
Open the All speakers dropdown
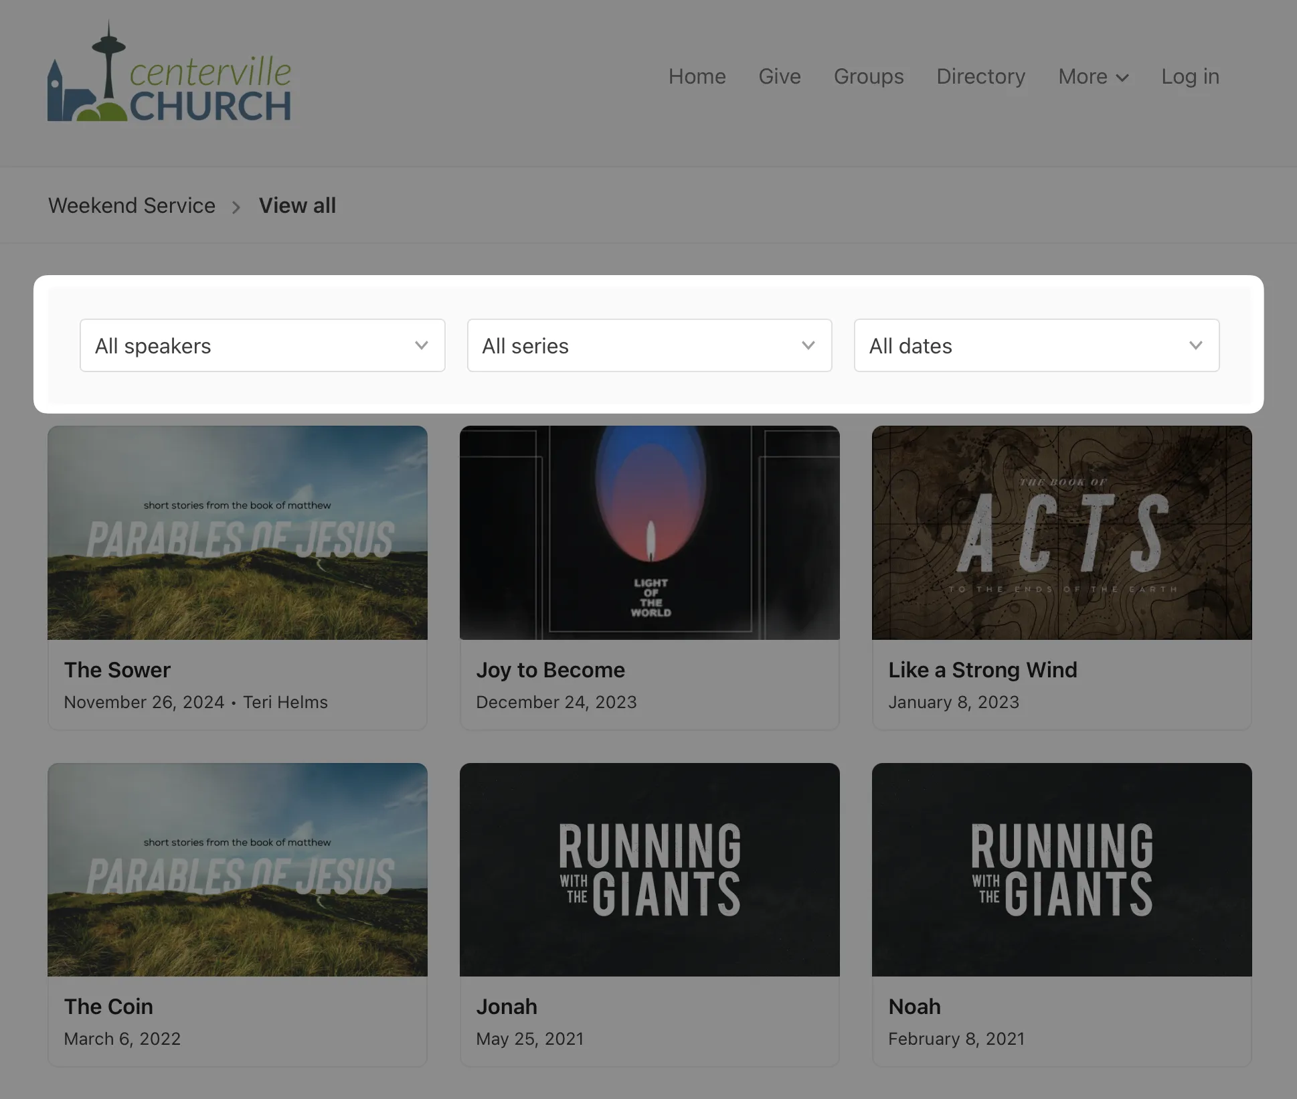[x=262, y=345]
